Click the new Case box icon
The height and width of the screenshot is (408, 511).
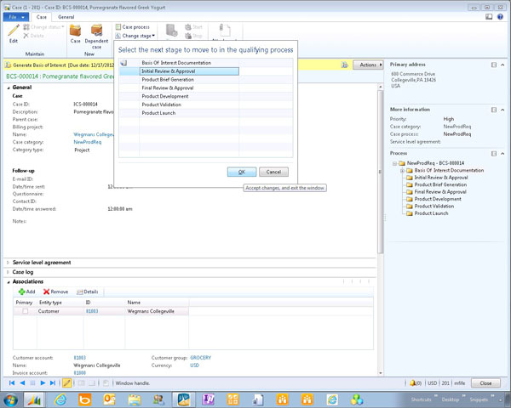click(x=75, y=31)
